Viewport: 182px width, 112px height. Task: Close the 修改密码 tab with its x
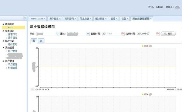pyautogui.click(x=75, y=19)
